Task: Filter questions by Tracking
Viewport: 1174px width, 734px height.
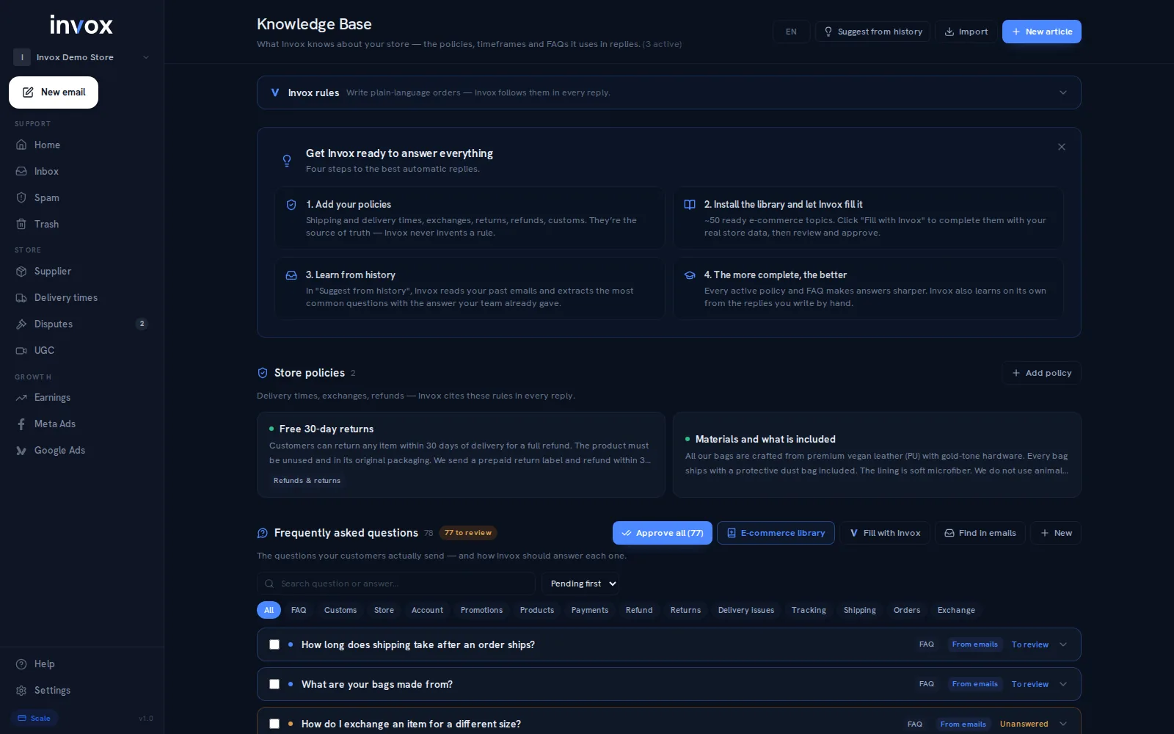Action: pyautogui.click(x=809, y=610)
